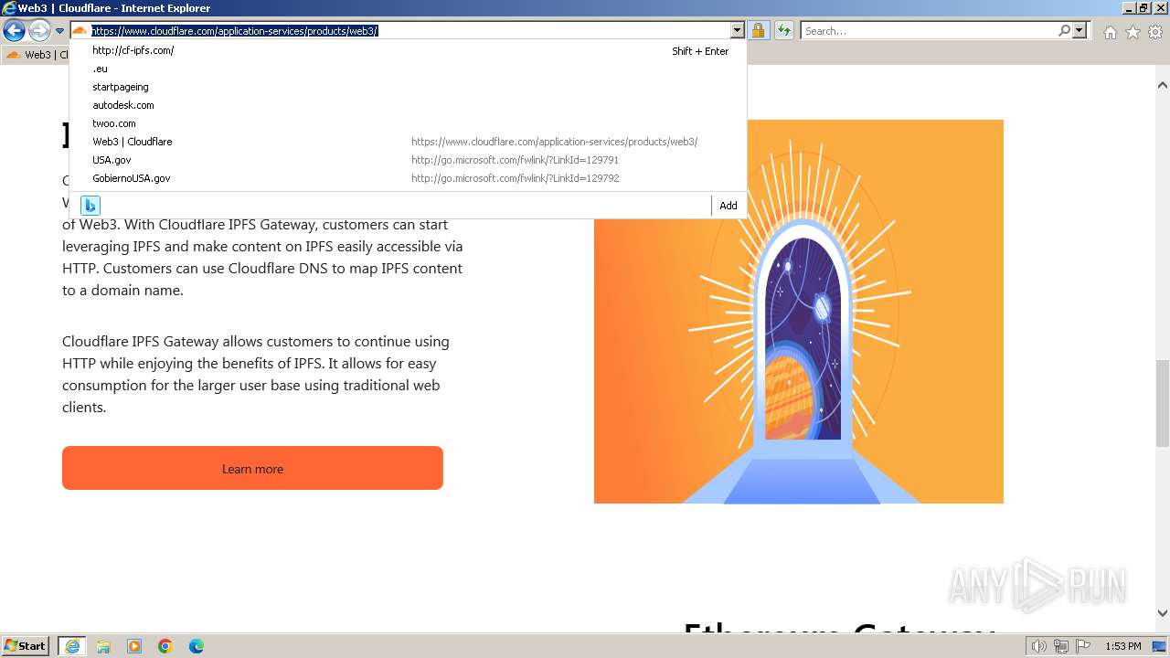Click Add search provider button
1170x658 pixels.
click(x=728, y=206)
